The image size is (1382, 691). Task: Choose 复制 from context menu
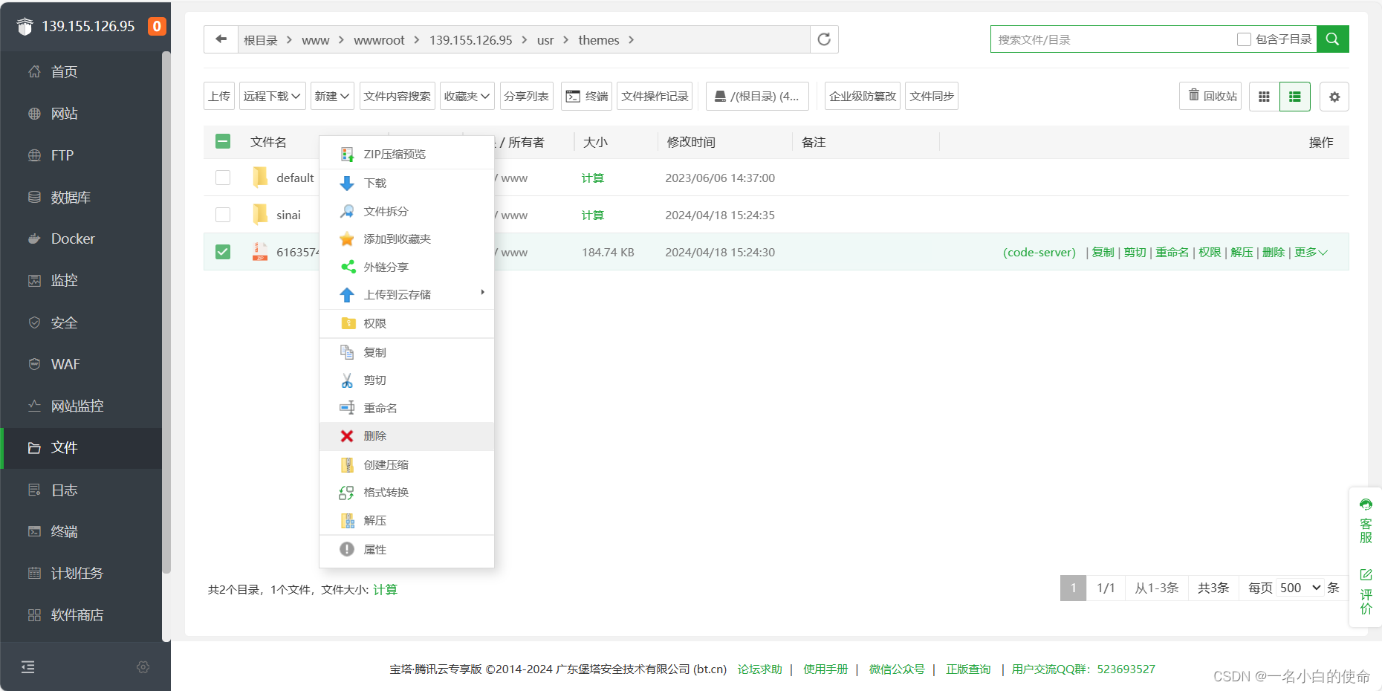406,352
